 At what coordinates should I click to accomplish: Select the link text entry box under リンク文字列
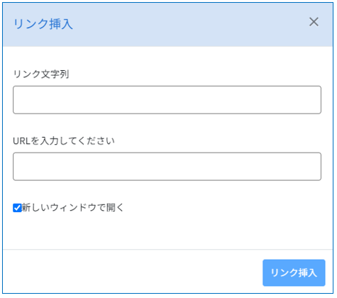(x=167, y=100)
